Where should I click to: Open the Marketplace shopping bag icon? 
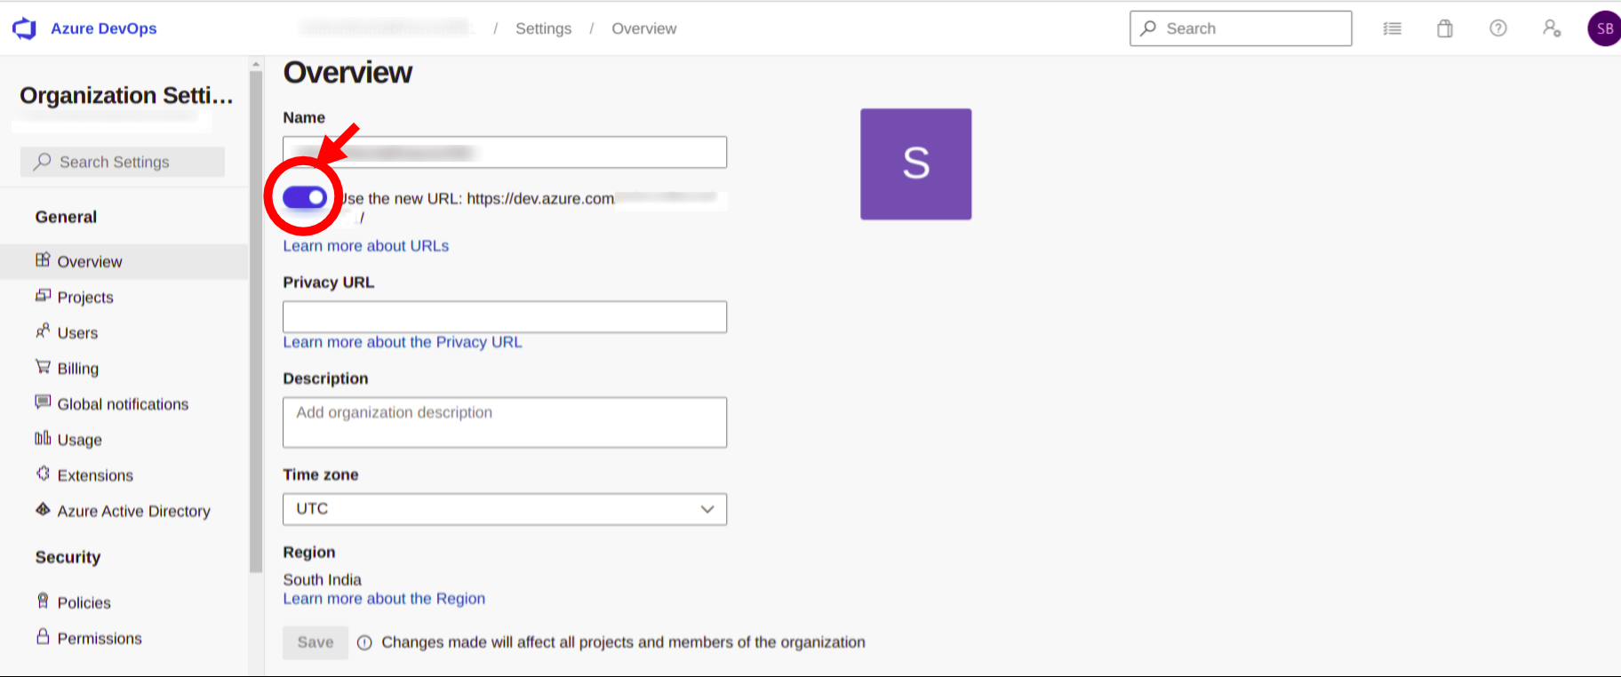1445,28
